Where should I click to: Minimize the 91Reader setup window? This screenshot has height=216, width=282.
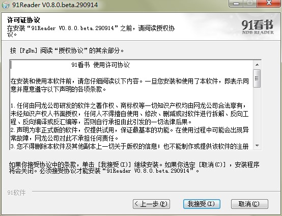[x=236, y=3]
